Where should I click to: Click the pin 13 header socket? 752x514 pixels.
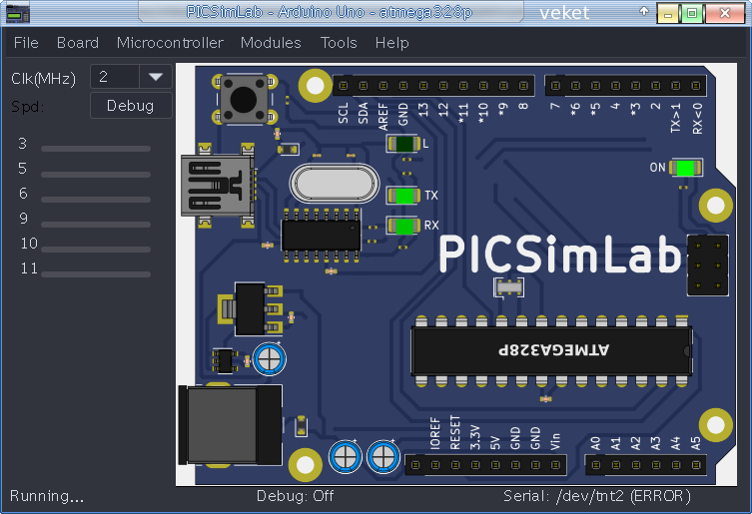click(423, 86)
